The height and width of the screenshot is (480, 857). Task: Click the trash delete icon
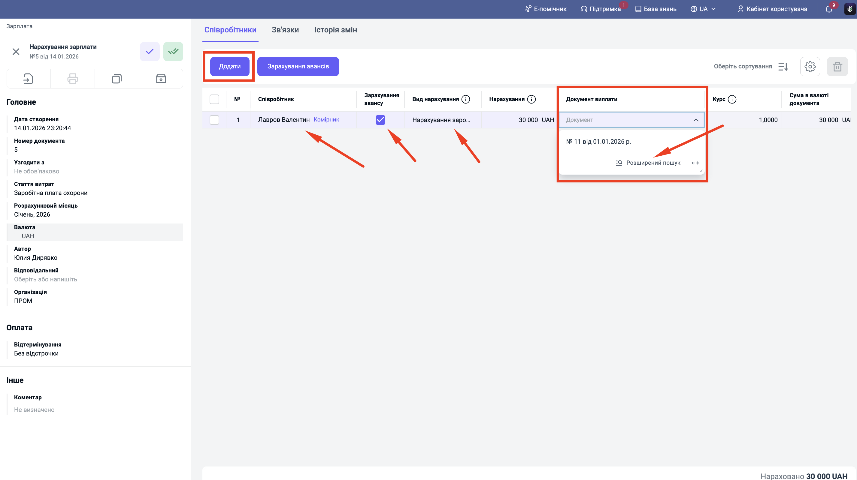[837, 67]
